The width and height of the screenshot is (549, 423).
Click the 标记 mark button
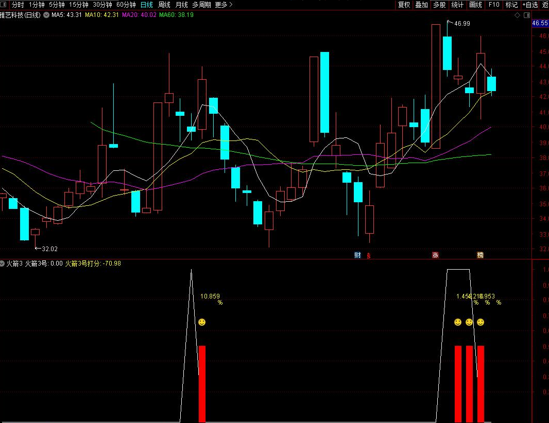(x=511, y=5)
